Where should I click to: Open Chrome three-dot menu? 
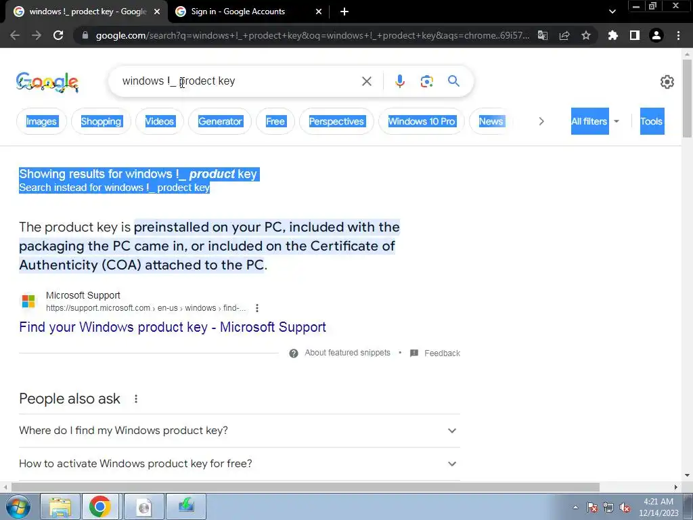pyautogui.click(x=678, y=35)
